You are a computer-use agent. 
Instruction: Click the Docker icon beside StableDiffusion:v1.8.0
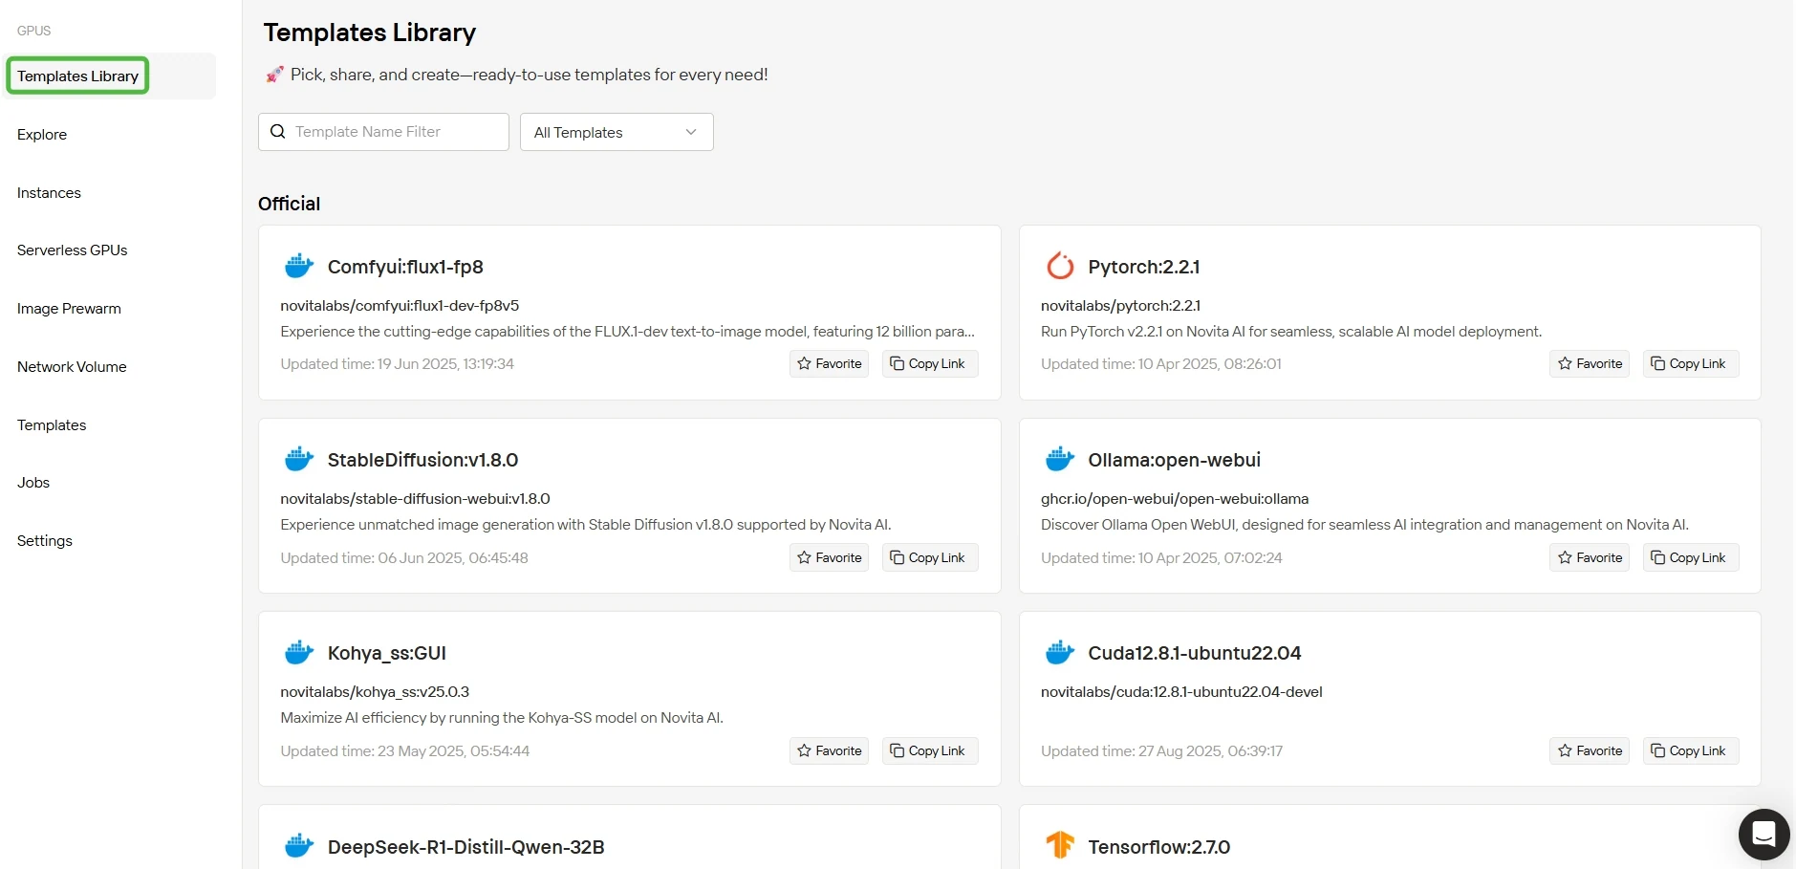[x=299, y=459]
